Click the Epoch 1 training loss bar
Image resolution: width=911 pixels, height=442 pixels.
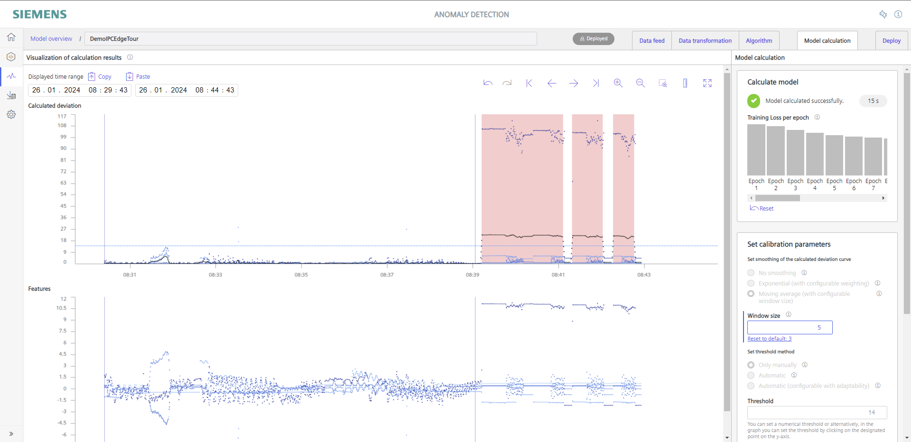pyautogui.click(x=756, y=150)
